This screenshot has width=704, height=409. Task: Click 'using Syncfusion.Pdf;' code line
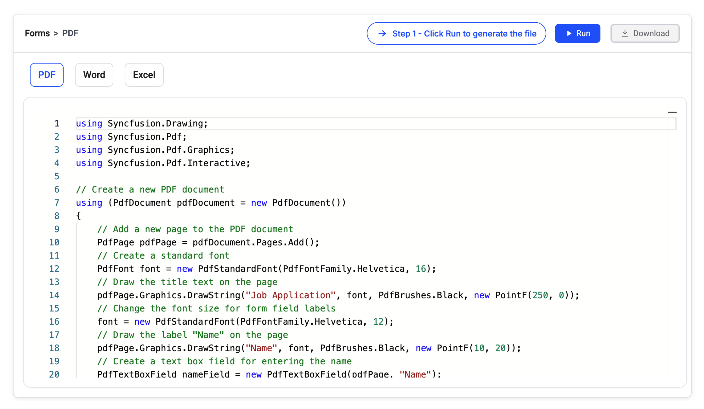pyautogui.click(x=131, y=137)
